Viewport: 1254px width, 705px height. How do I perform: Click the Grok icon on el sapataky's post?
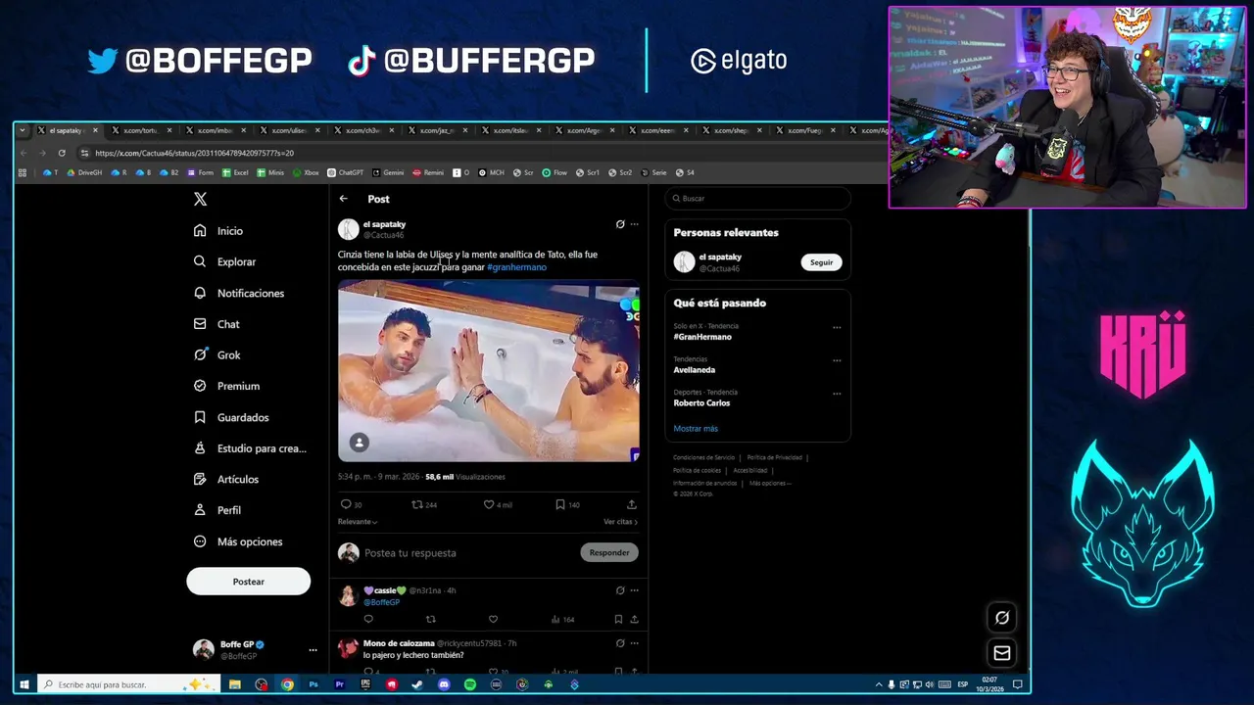[x=619, y=224]
